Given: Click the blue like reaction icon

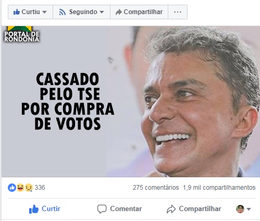Looking at the screenshot, I should pos(12,188).
